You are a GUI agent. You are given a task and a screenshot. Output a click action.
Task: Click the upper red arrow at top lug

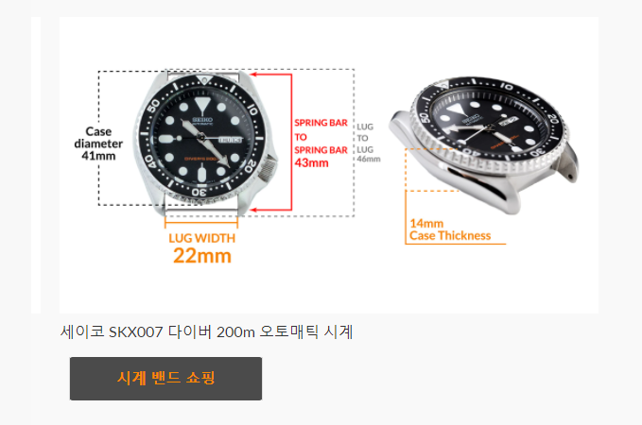tap(254, 75)
